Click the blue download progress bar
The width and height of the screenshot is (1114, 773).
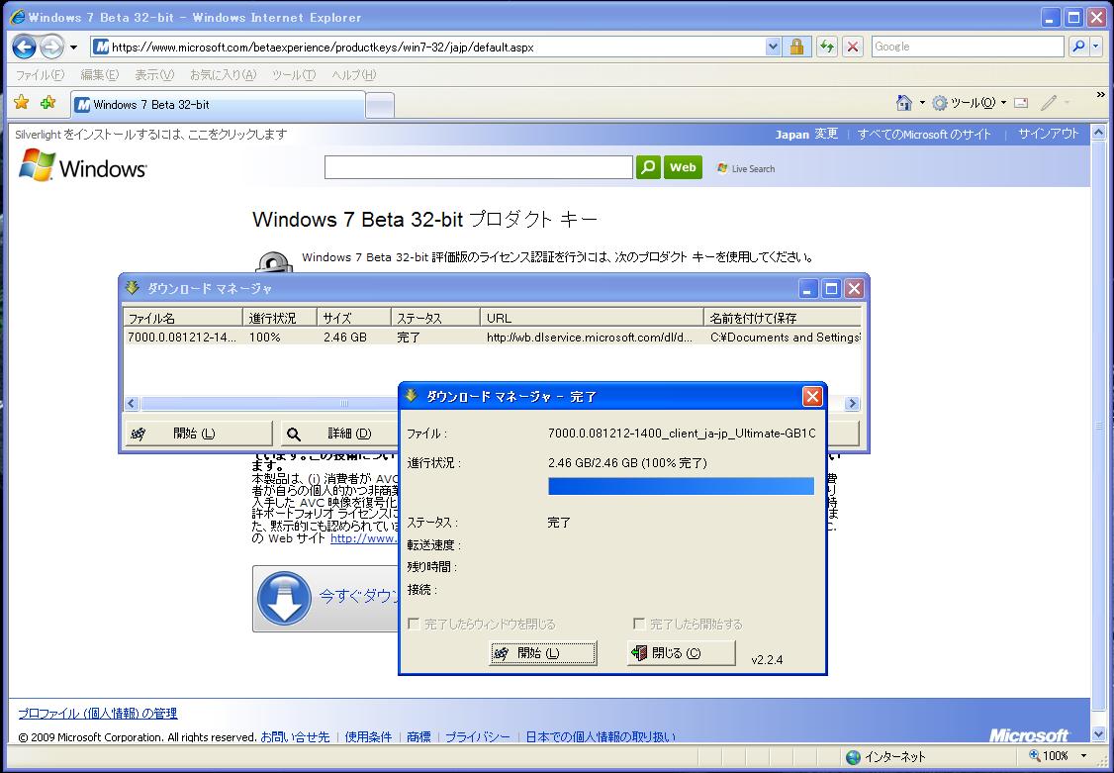pos(681,486)
